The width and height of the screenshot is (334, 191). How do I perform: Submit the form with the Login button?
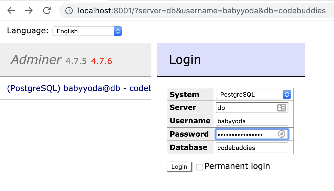point(179,167)
